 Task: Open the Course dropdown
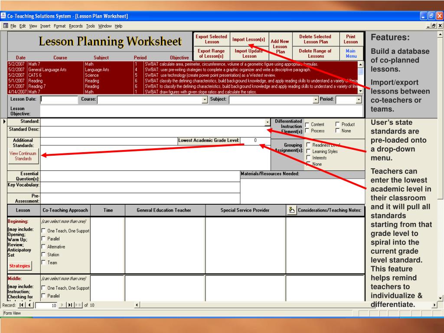[x=205, y=100]
